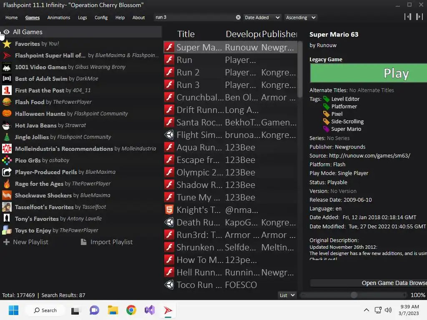Collapse the right sidebar using toggle icon
This screenshot has width=427, height=320.
click(x=419, y=17)
